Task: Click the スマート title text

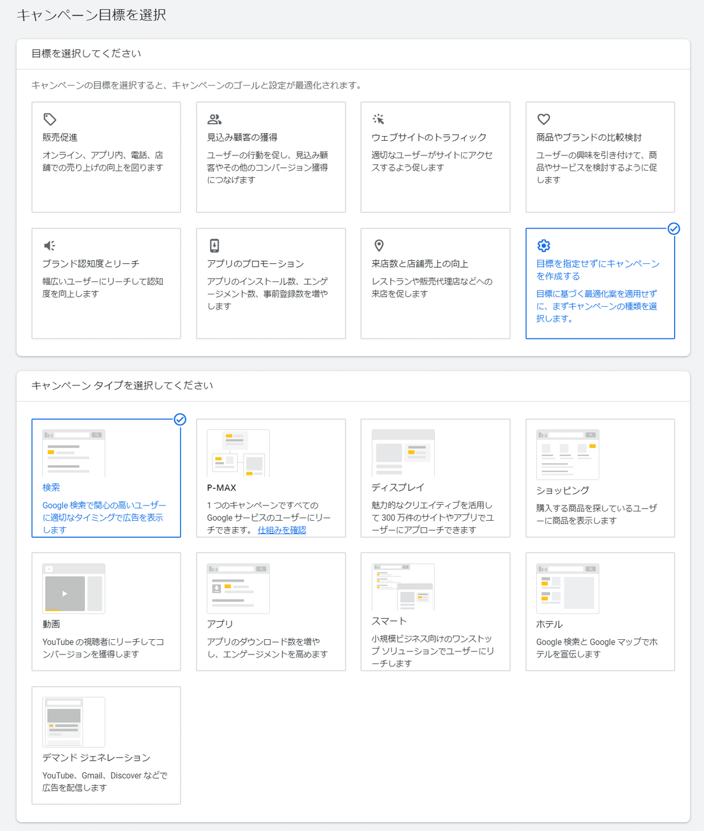Action: [389, 621]
